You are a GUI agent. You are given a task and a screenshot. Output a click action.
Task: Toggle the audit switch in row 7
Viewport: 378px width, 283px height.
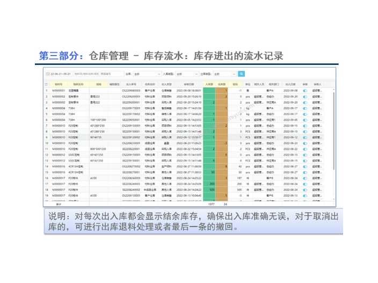305,126
